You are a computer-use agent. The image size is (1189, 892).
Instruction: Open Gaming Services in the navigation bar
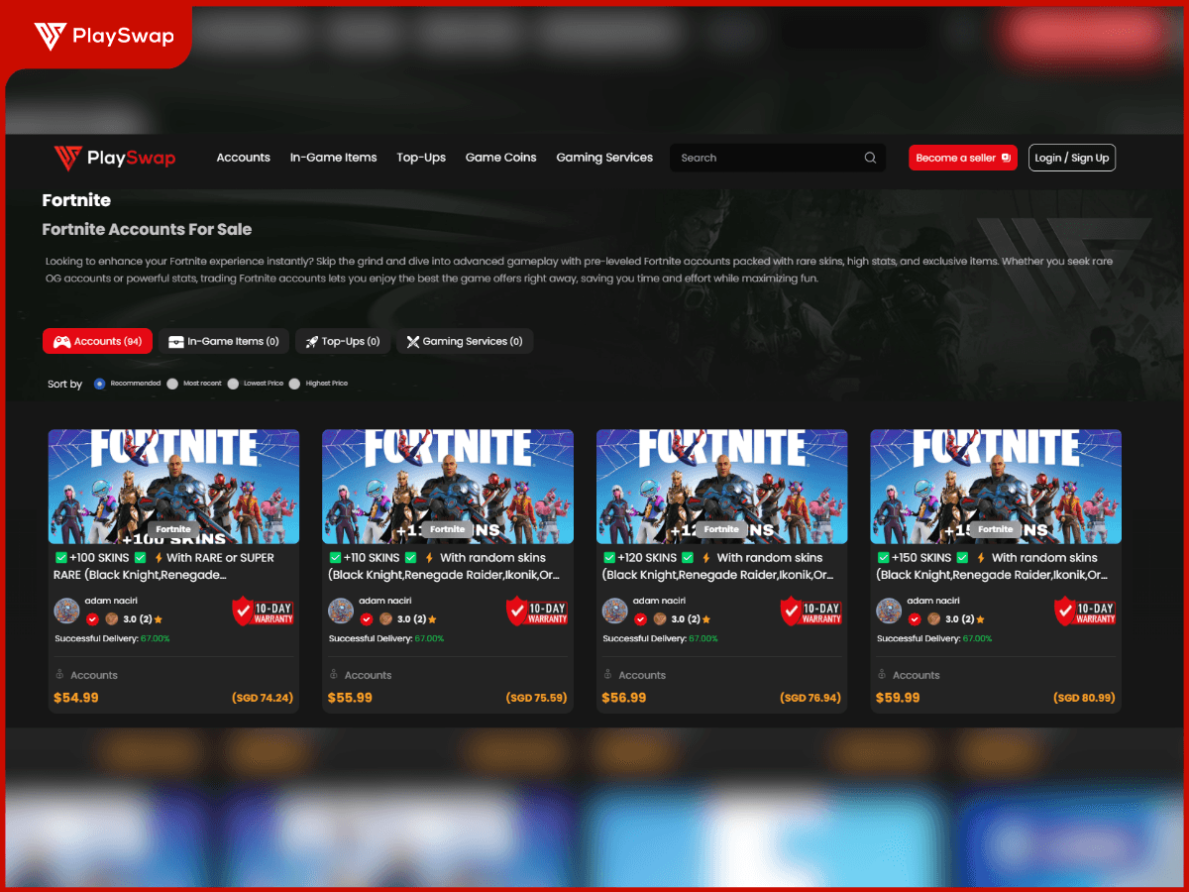pos(604,158)
